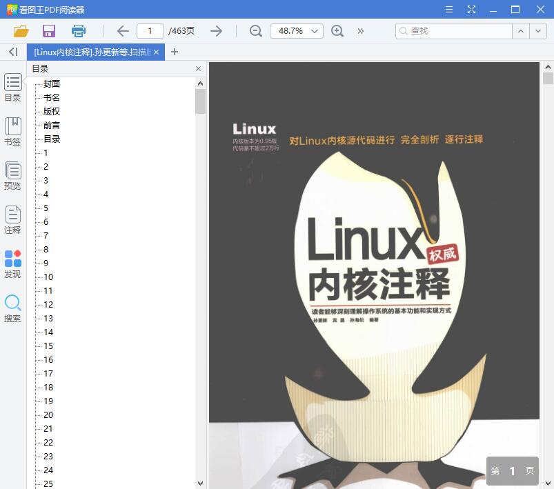Print the document with the printer icon
This screenshot has width=554, height=489.
79,31
